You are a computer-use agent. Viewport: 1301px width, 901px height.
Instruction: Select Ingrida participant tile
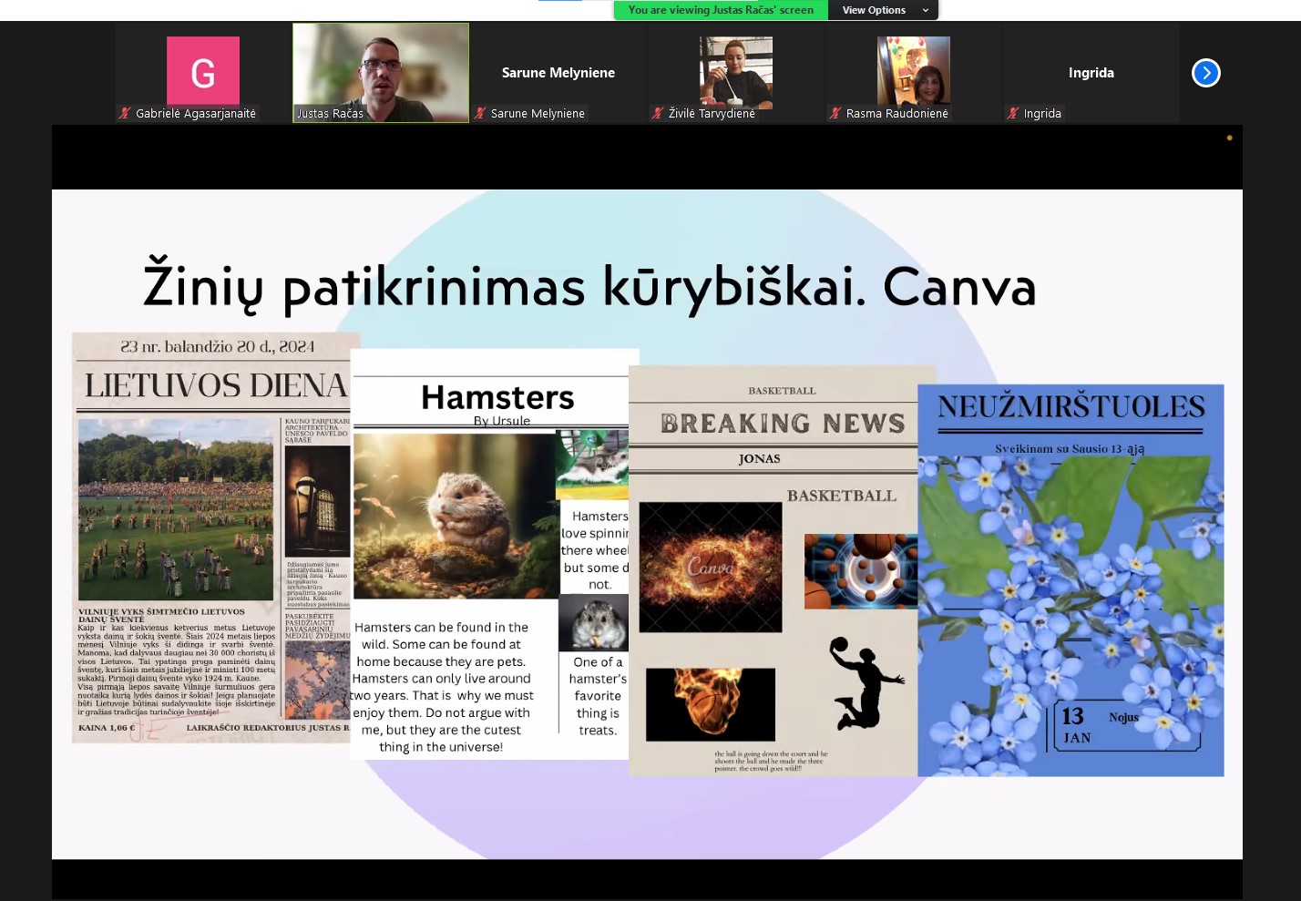click(1091, 73)
